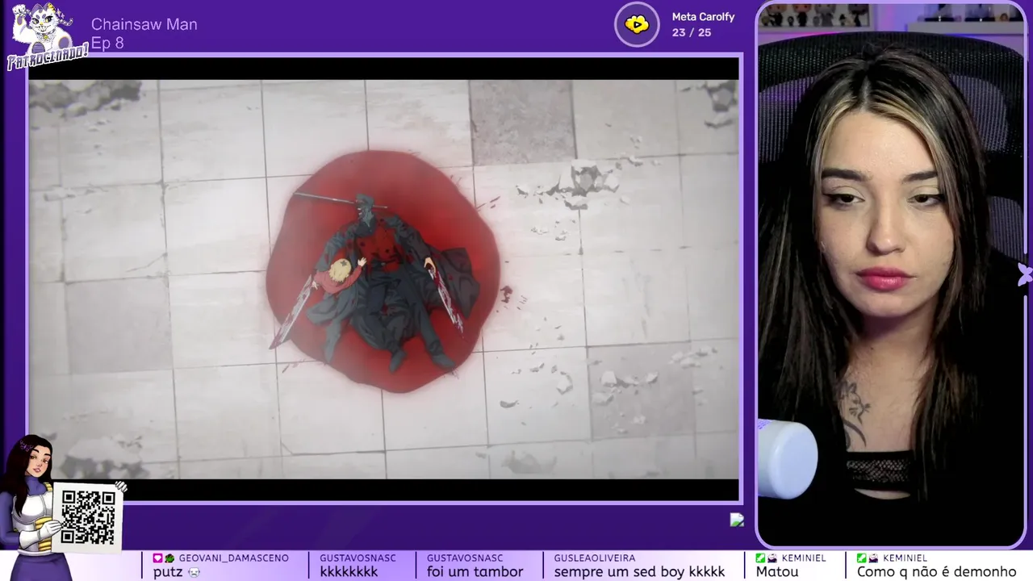Click the green check badge above 'Matou'
Image resolution: width=1033 pixels, height=581 pixels.
coord(760,558)
